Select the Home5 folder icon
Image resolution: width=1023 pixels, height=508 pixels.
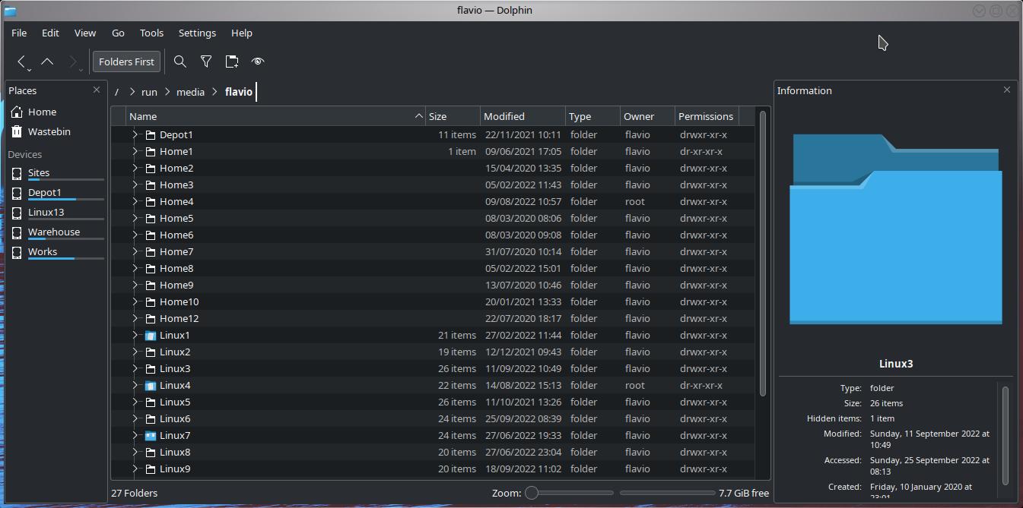click(151, 219)
